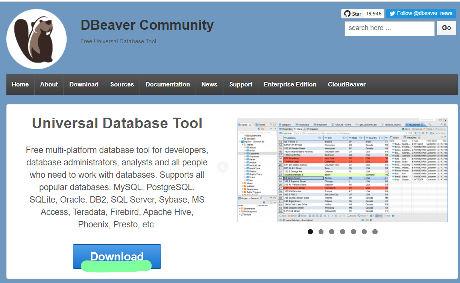The width and height of the screenshot is (460, 283).
Task: Open the News menu item
Action: tap(210, 84)
